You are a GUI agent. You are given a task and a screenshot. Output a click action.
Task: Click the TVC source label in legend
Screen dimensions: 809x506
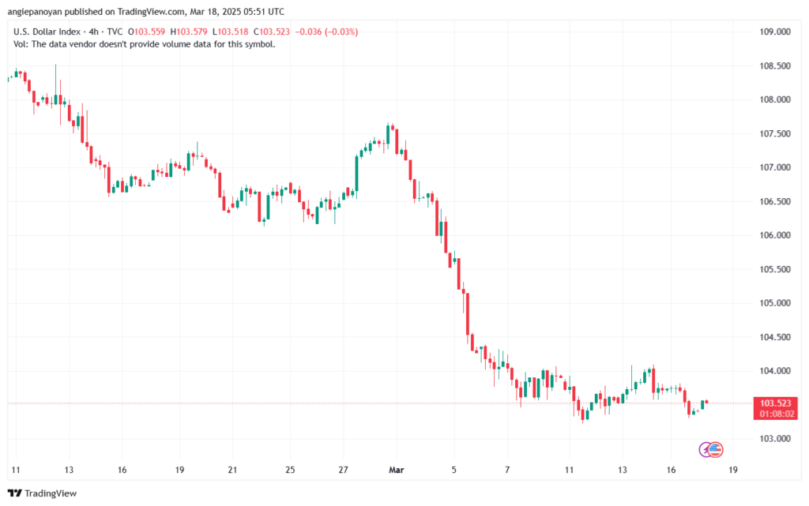pyautogui.click(x=115, y=32)
